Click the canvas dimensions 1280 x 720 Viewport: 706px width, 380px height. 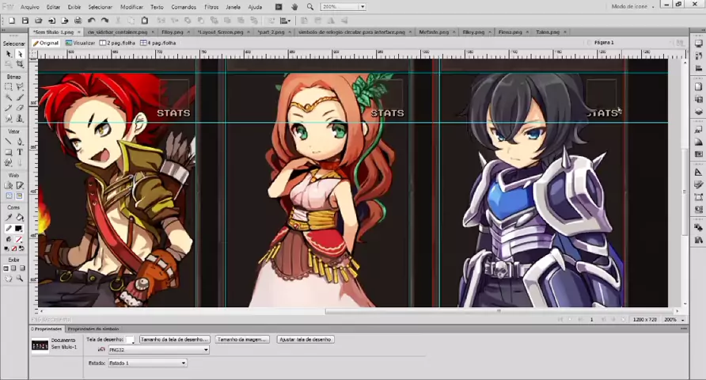[645, 319]
